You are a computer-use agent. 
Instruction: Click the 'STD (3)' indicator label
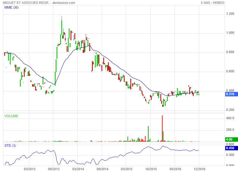10,146
